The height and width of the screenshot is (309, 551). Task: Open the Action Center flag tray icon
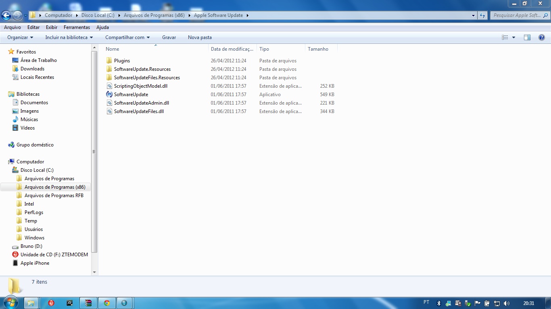tap(478, 303)
